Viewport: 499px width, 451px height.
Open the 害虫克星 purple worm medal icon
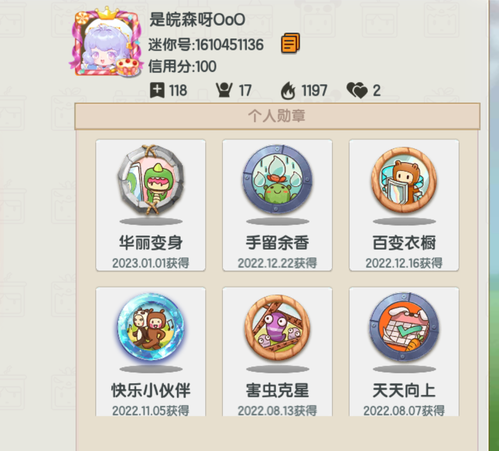point(277,327)
